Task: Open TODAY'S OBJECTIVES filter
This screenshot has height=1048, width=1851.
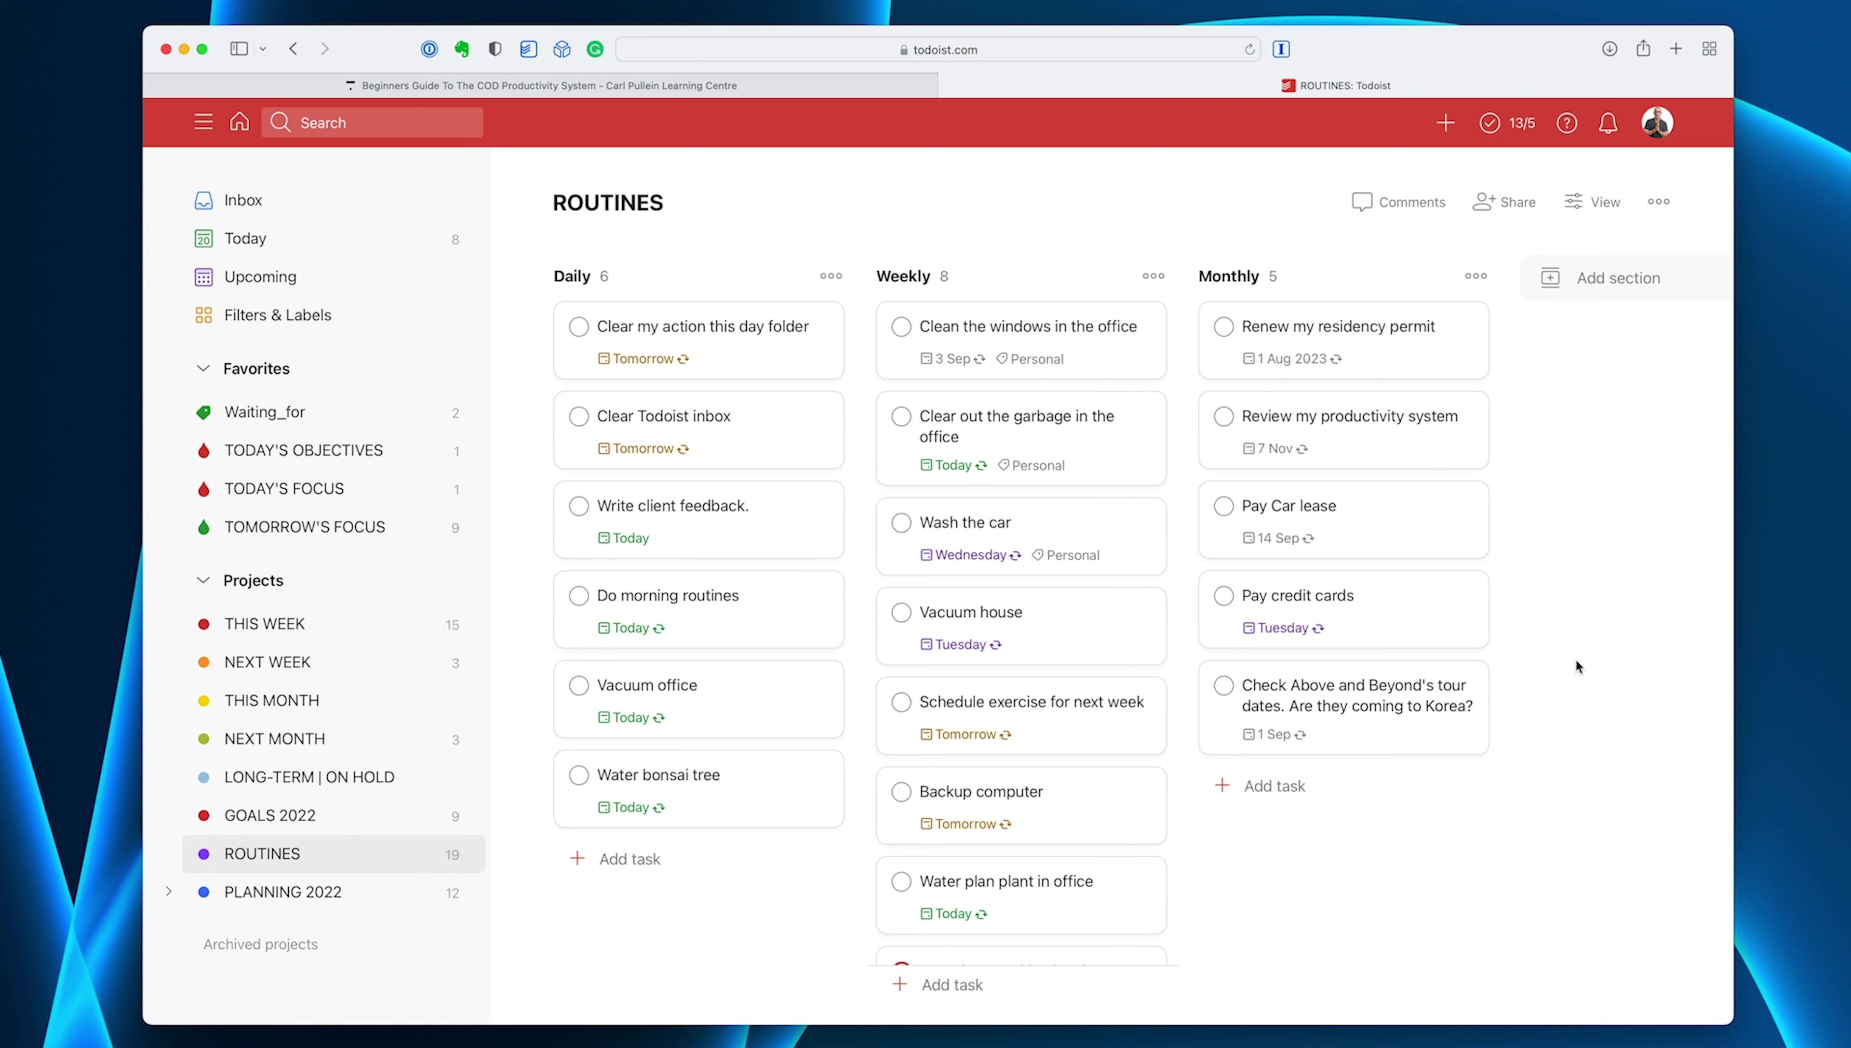Action: pos(333,451)
